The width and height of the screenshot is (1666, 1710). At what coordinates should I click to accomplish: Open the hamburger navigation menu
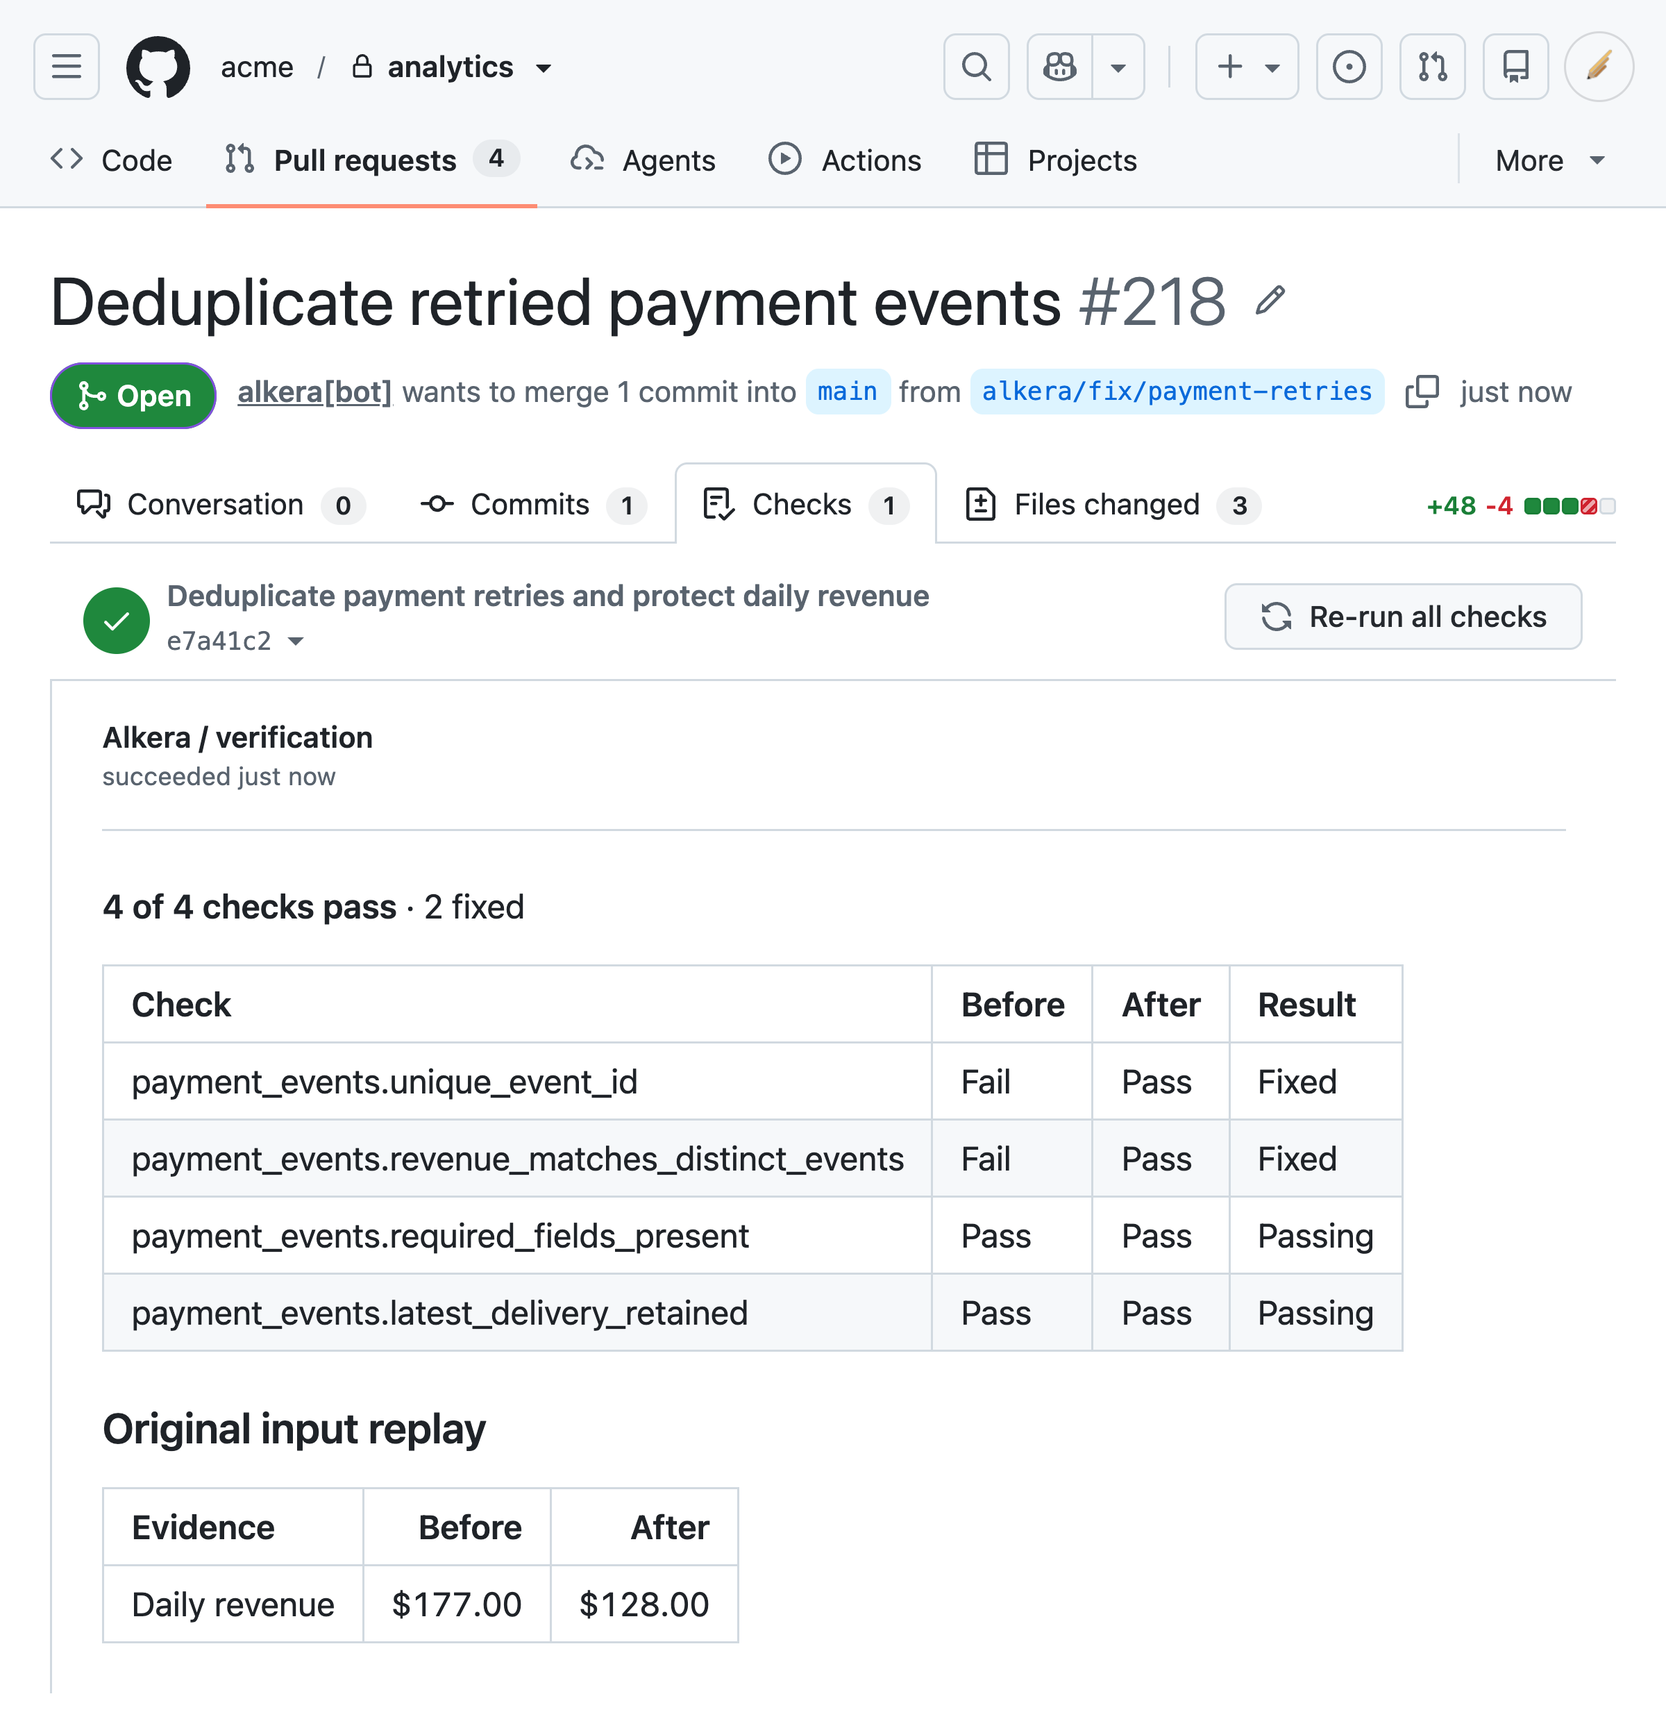pyautogui.click(x=67, y=67)
